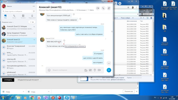Image resolution: width=178 pixels, height=100 pixels.
Task: Switch to the Контакты tab
Action: [x=23, y=16]
